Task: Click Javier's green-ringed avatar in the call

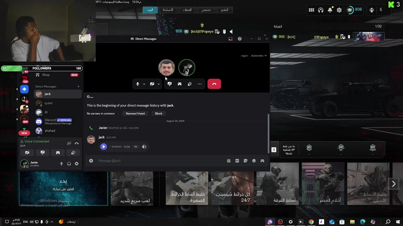Action: (187, 67)
